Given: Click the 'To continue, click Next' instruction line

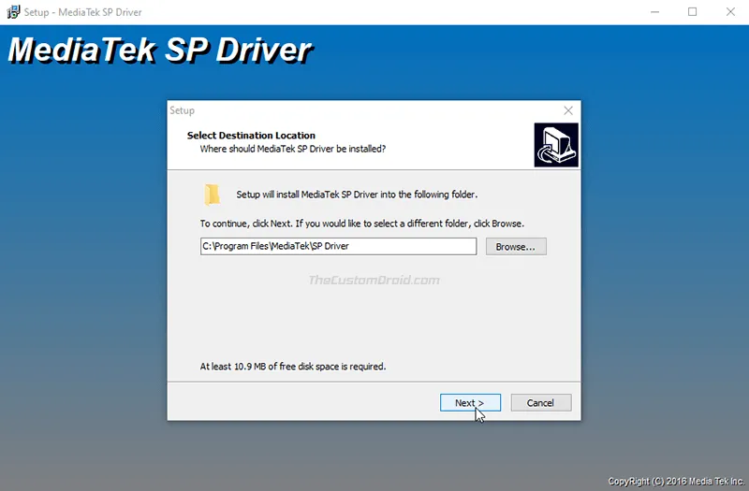Looking at the screenshot, I should point(362,224).
